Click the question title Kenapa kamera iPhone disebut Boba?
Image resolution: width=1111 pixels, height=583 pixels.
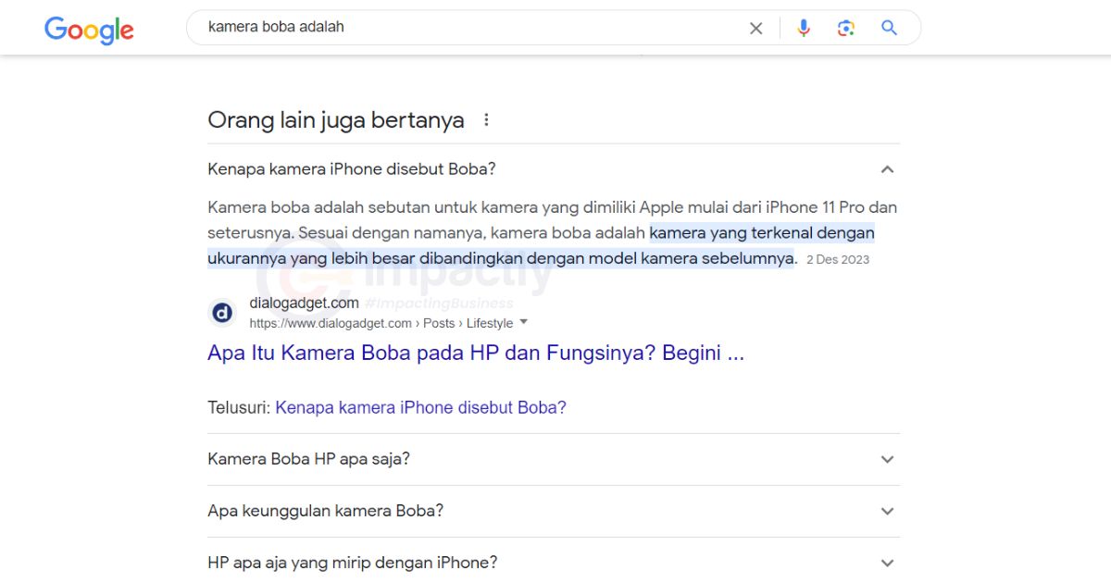(352, 169)
